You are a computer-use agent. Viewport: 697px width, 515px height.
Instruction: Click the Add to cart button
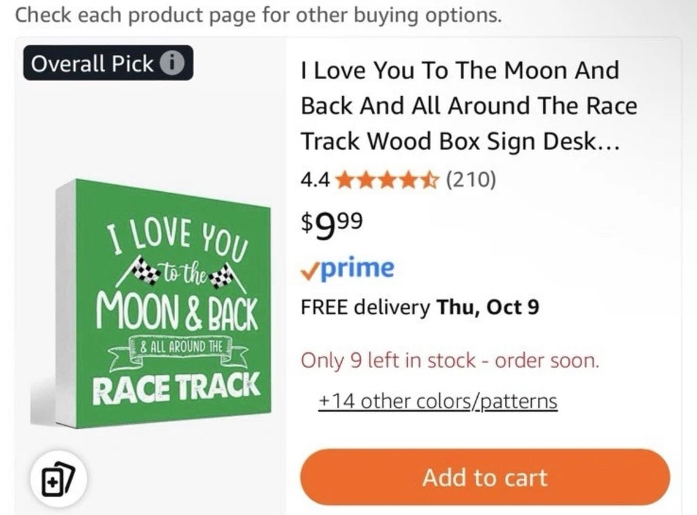(x=484, y=477)
